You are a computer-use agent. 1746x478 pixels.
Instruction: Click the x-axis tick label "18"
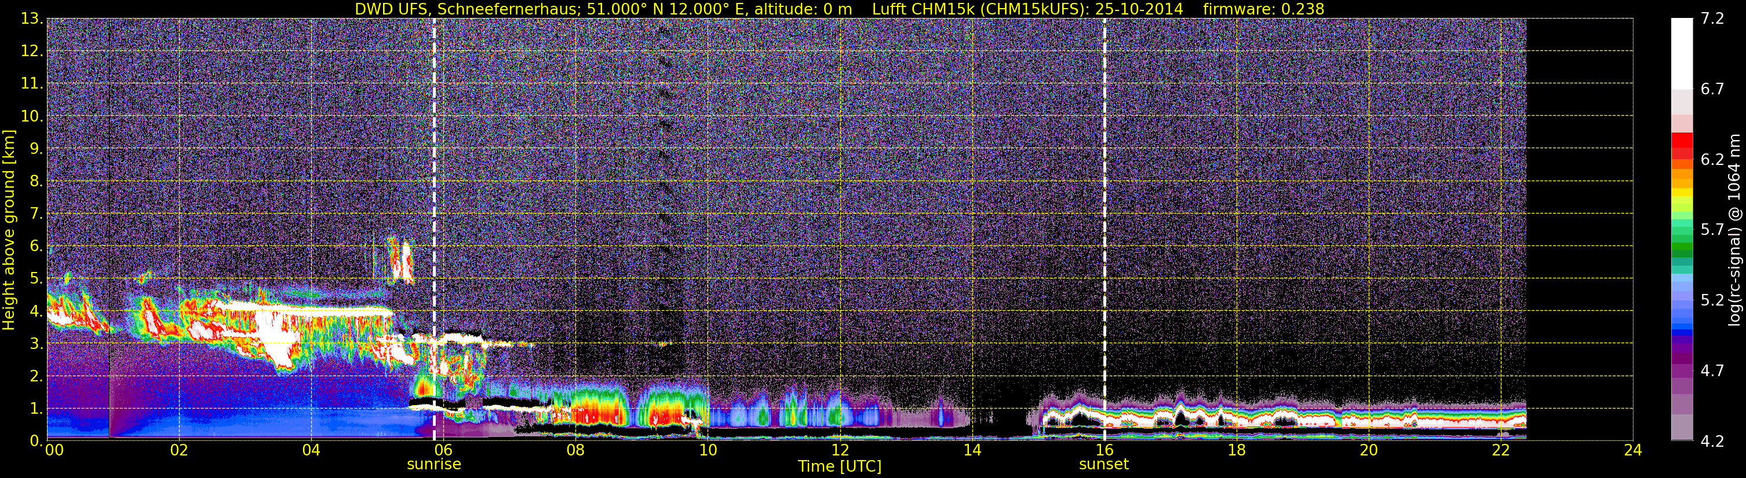pos(1236,450)
